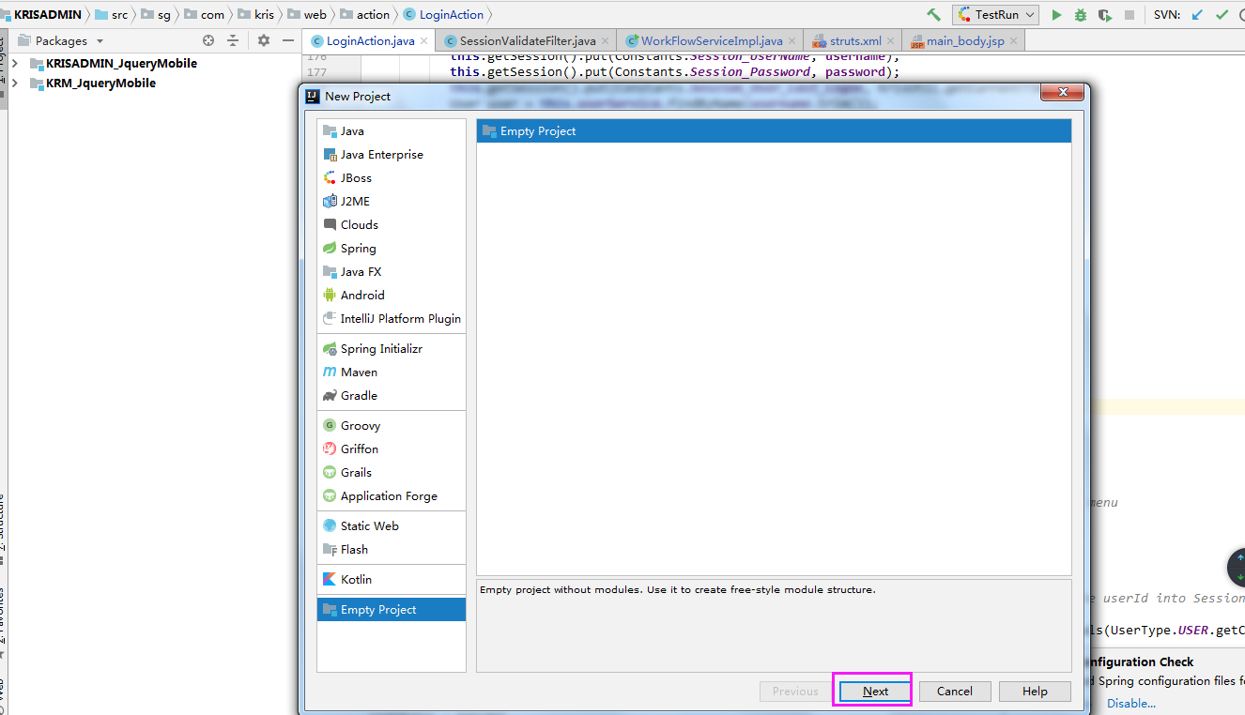Expand the KRISADMIN_JqueryMobile tree node
This screenshot has width=1245, height=715.
(14, 63)
